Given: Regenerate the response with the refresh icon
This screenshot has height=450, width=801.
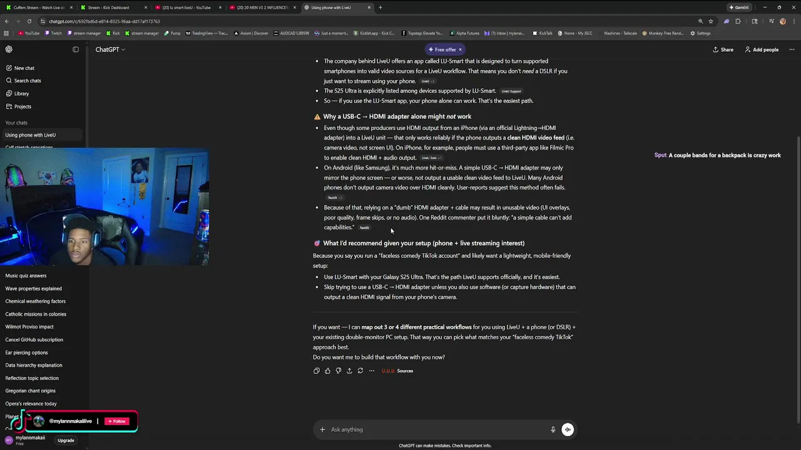Looking at the screenshot, I should 360,371.
